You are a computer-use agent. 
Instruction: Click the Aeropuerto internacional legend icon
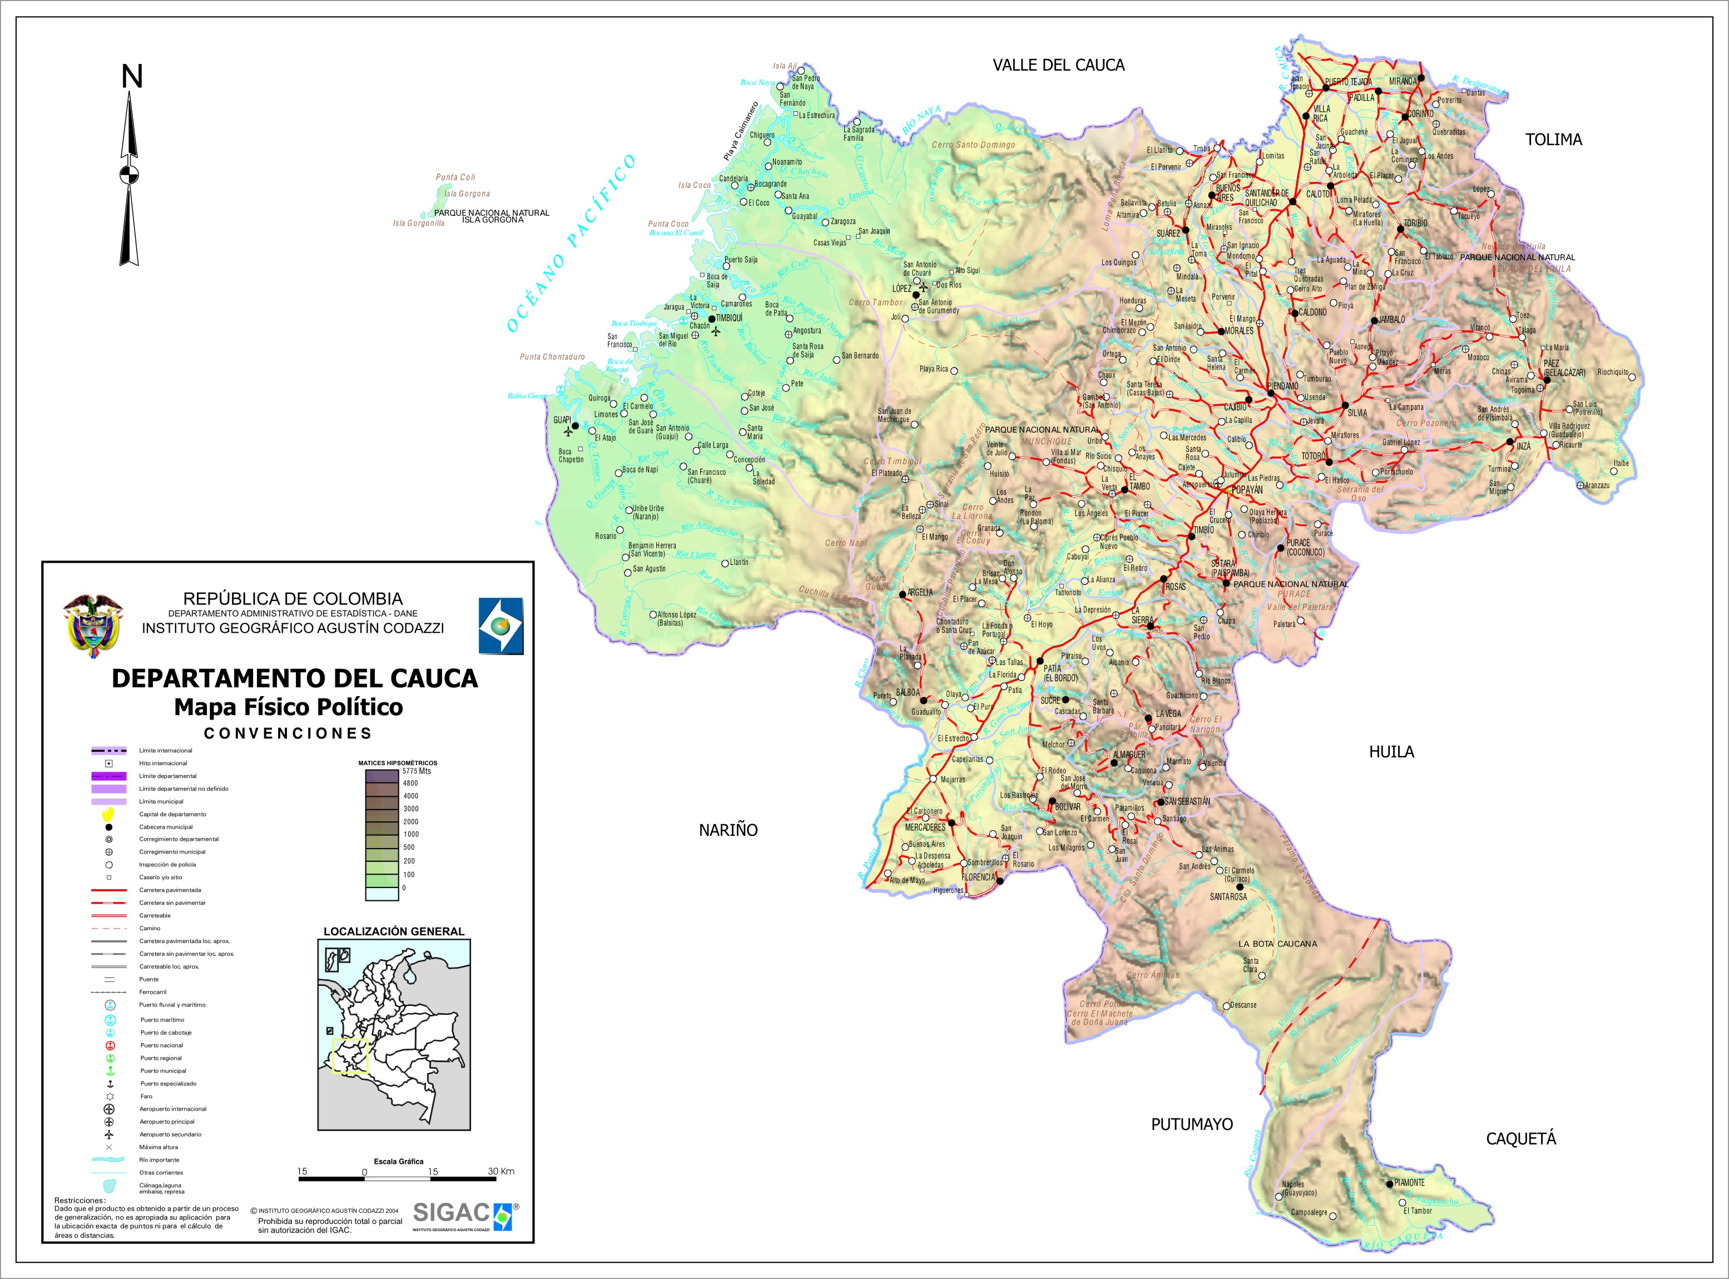[109, 1109]
